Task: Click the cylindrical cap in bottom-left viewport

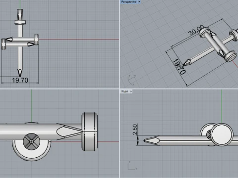Action: 89,132
